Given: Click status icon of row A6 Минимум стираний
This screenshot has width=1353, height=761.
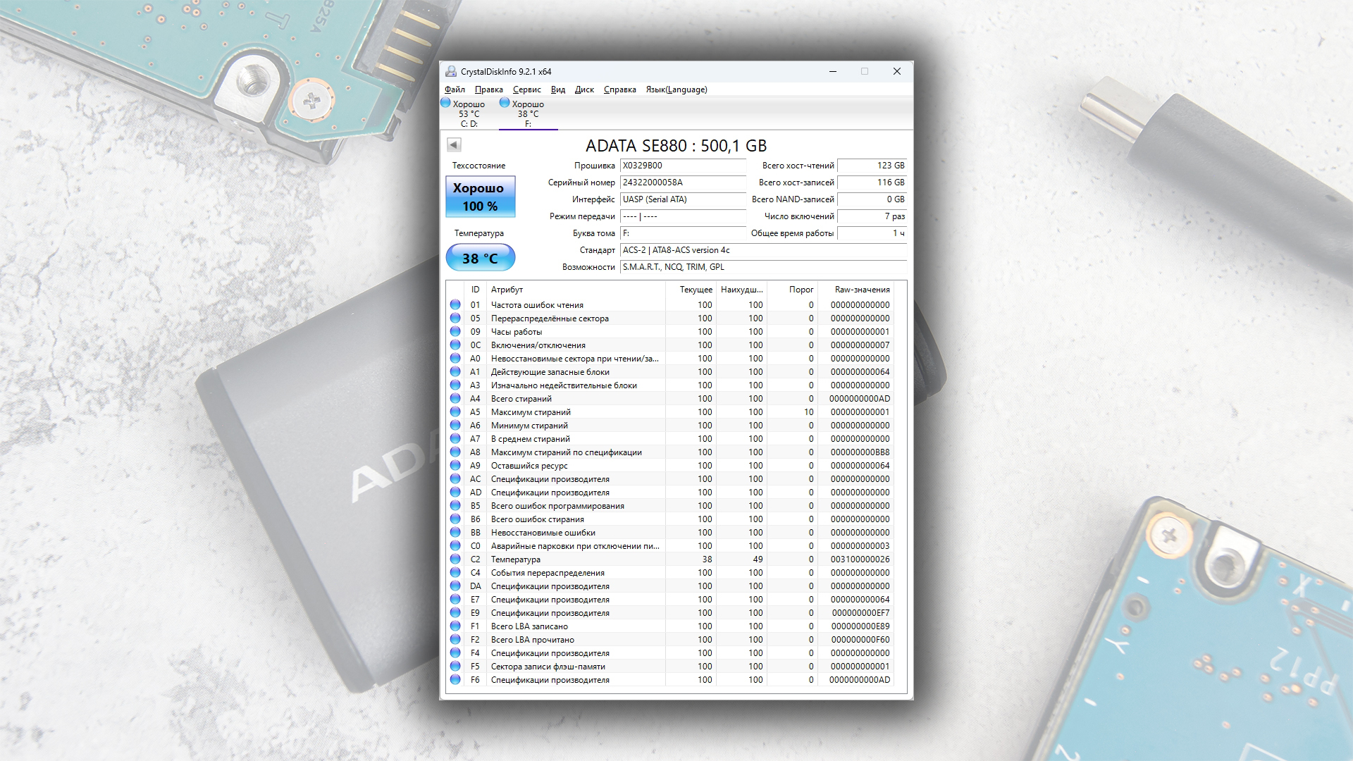Looking at the screenshot, I should pos(455,426).
